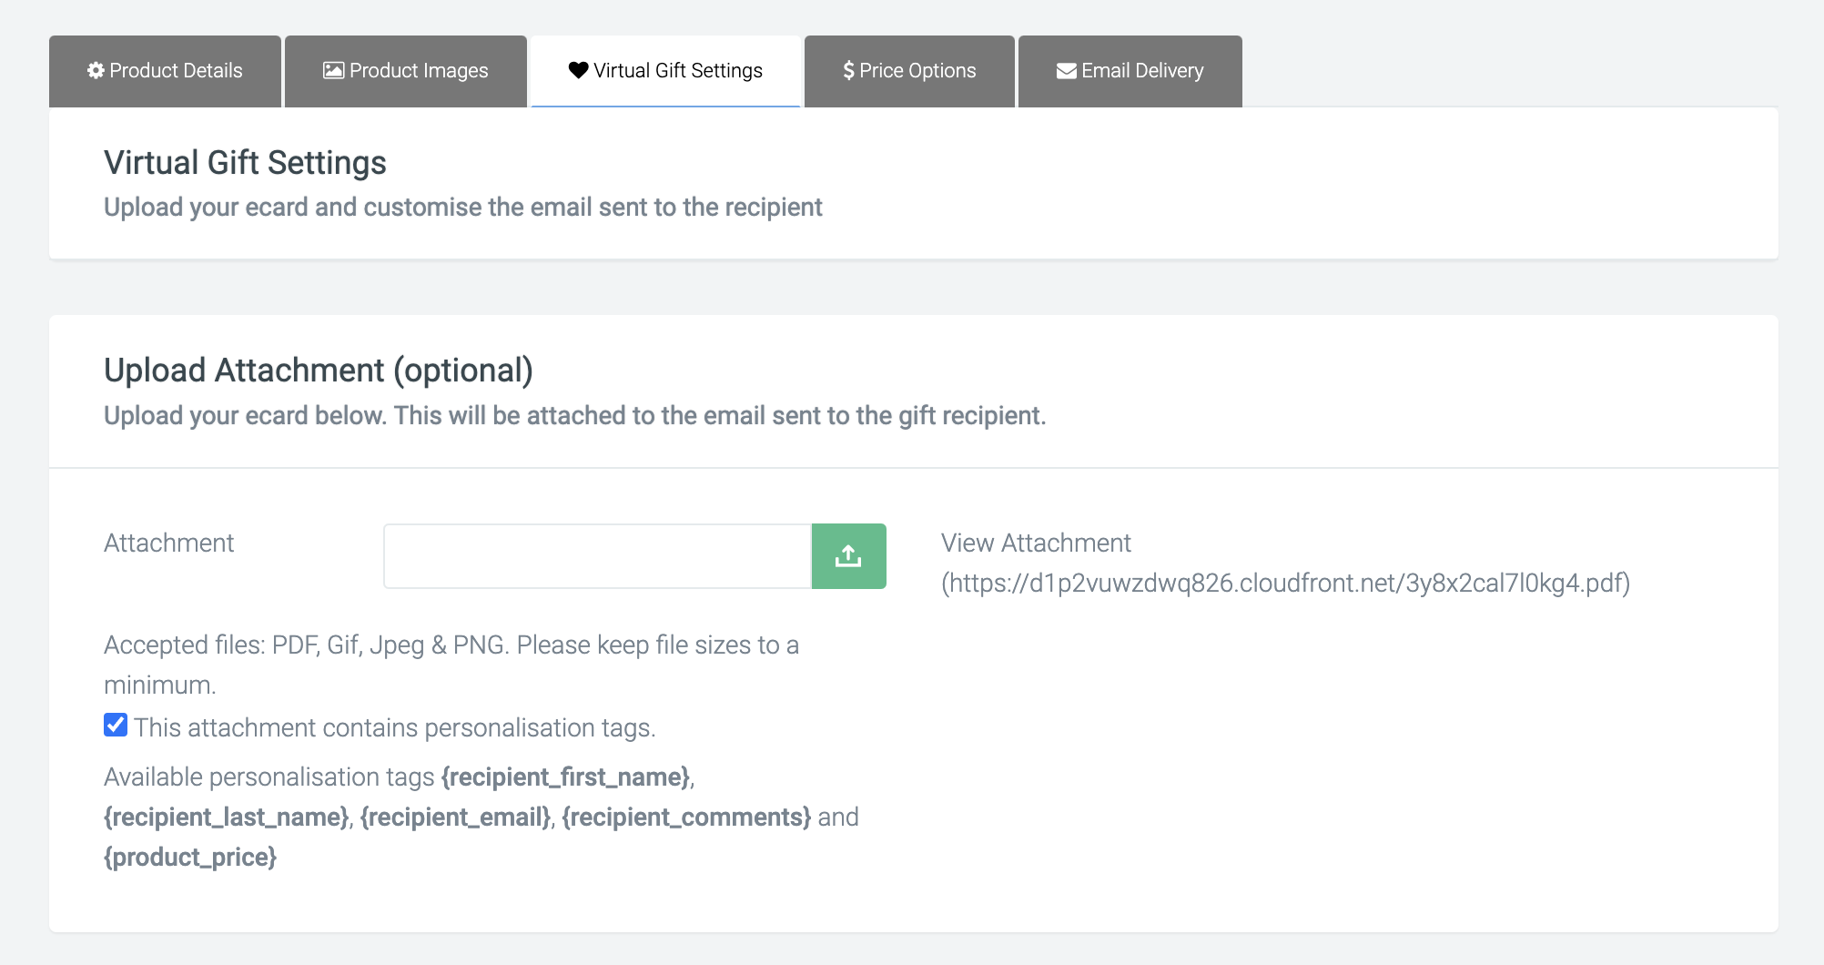Click the green upload attachment button
Viewport: 1824px width, 965px height.
click(848, 556)
